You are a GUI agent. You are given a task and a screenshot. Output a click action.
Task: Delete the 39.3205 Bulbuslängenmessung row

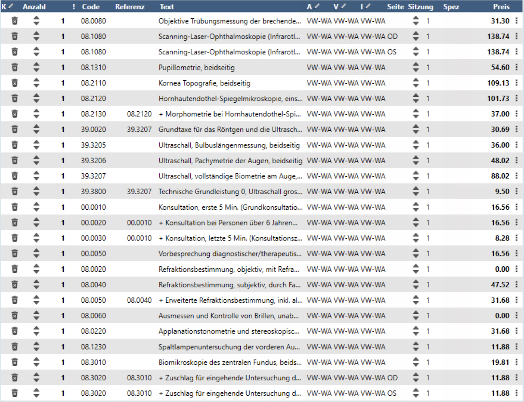coord(15,145)
